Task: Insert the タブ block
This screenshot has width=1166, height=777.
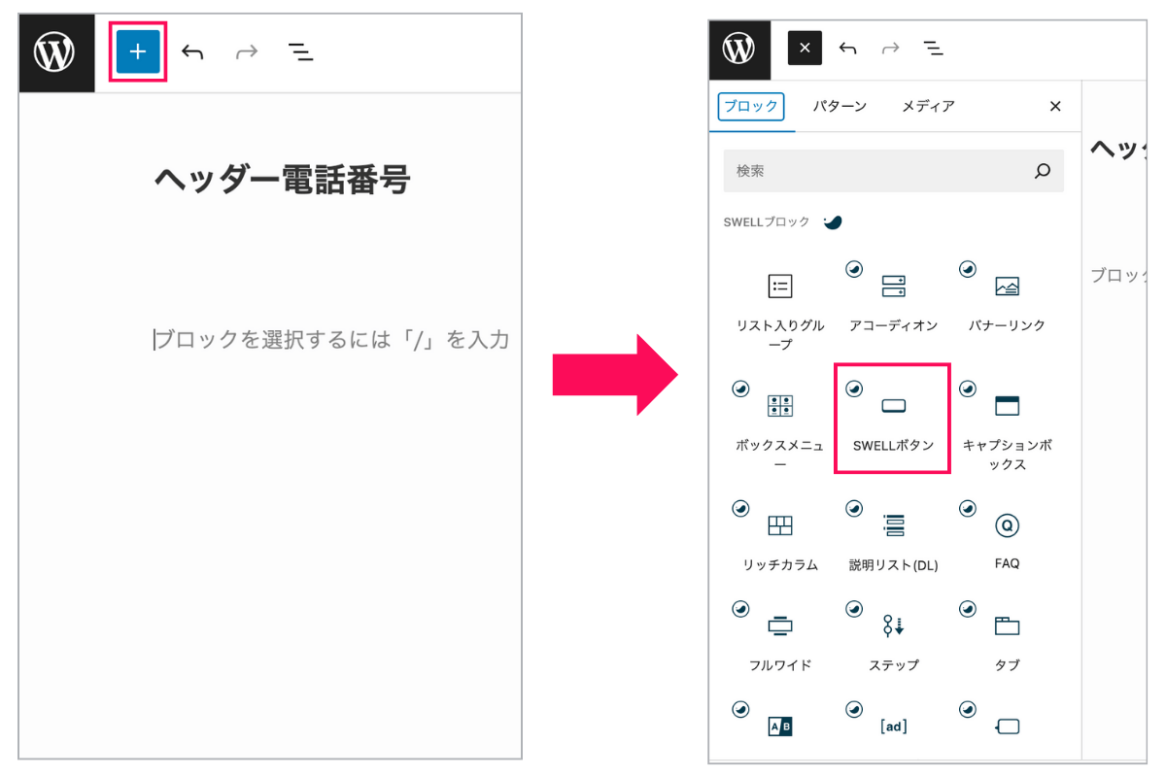Action: 1007,638
